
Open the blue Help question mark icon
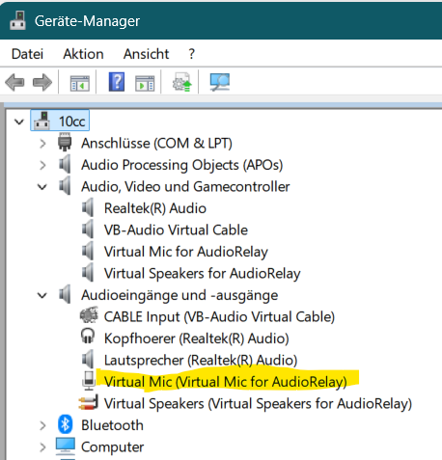coord(117,82)
